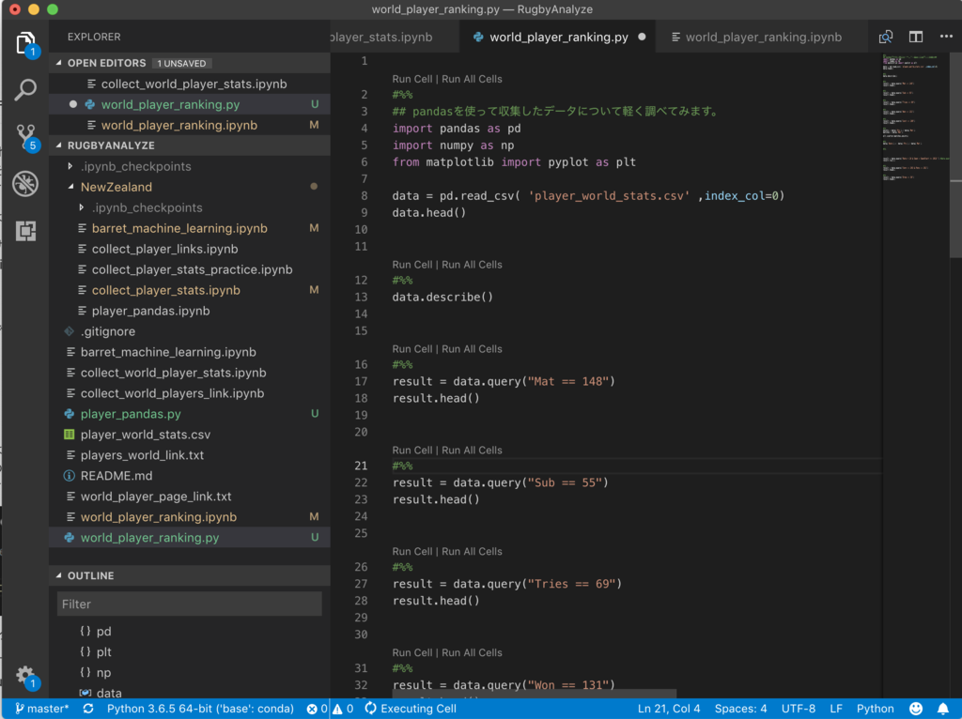Open Source Control view with 5 badge

click(x=25, y=137)
